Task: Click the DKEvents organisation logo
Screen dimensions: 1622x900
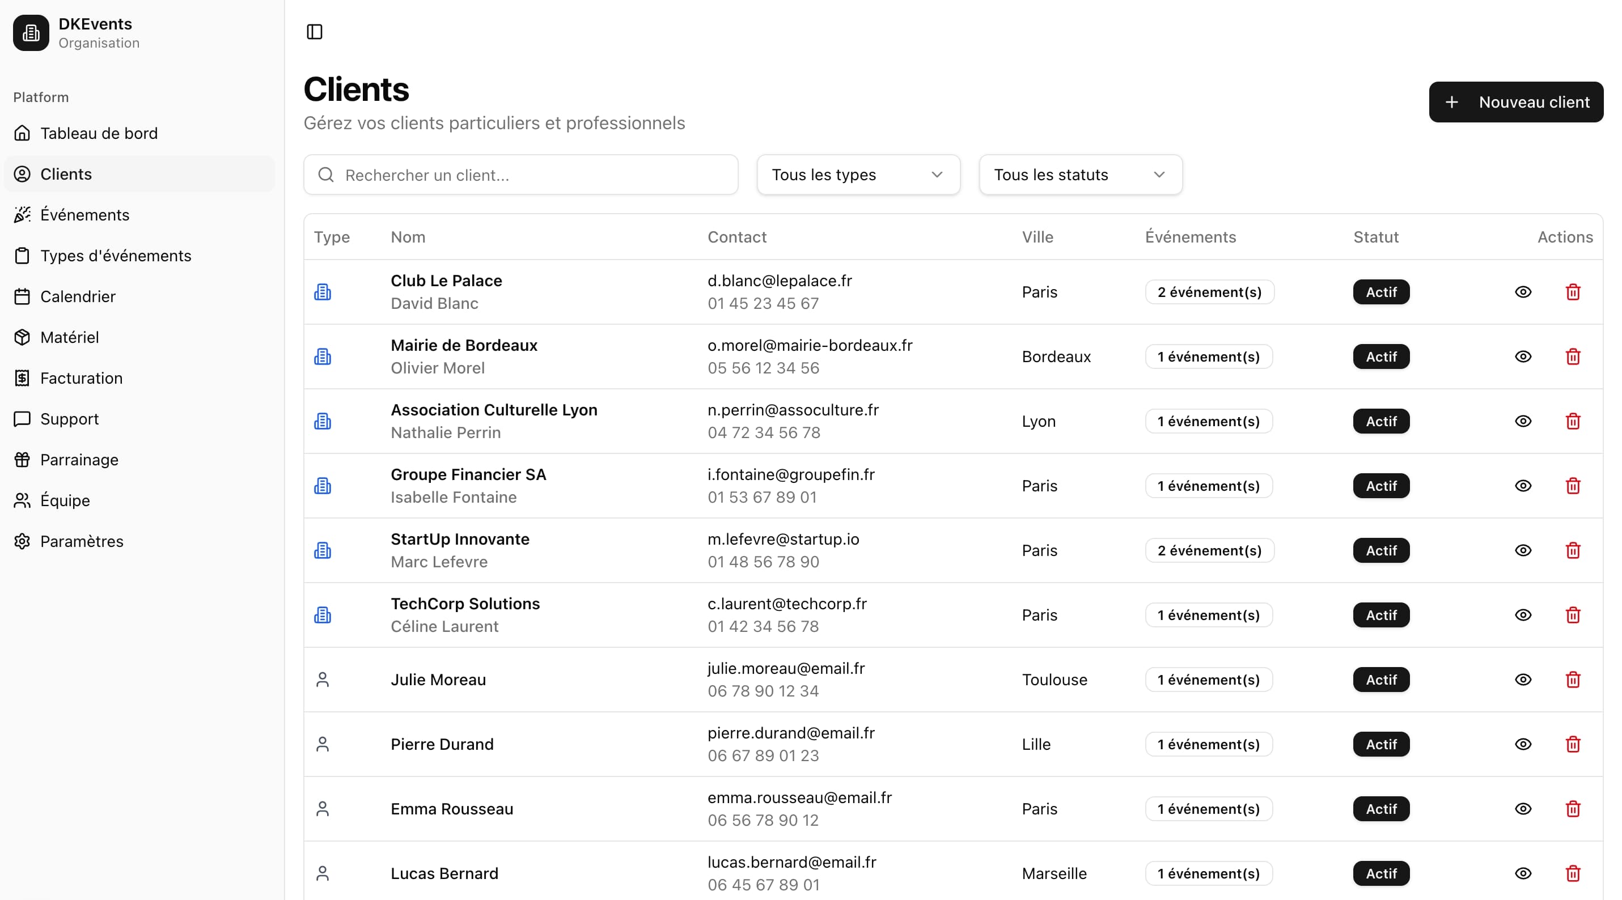Action: point(30,33)
